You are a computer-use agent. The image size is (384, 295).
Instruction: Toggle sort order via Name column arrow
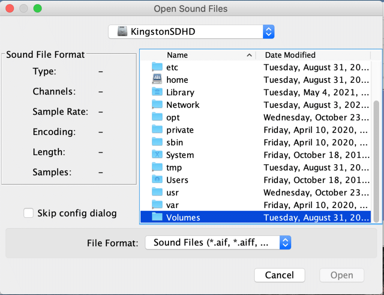pos(249,55)
